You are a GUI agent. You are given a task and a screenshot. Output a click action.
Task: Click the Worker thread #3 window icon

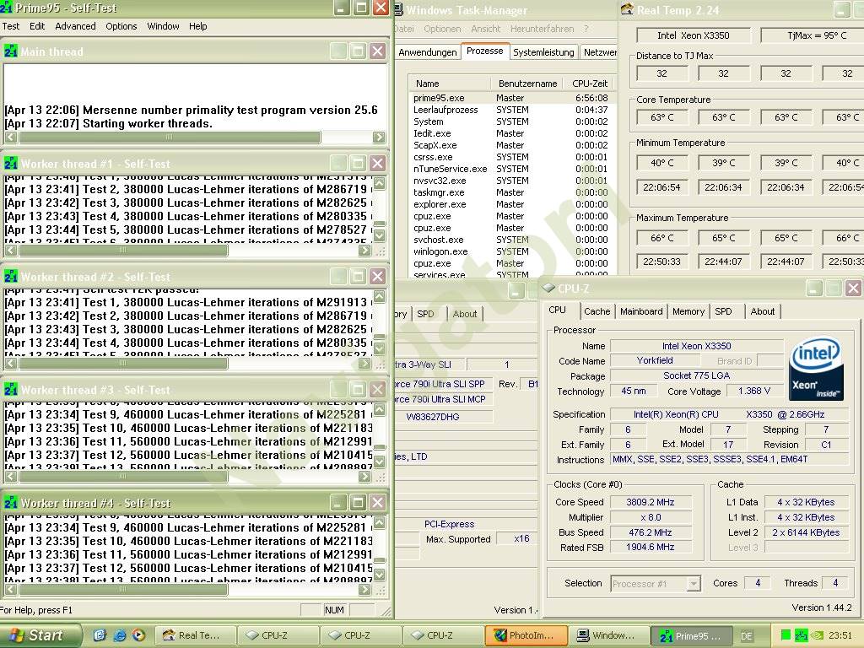10,389
